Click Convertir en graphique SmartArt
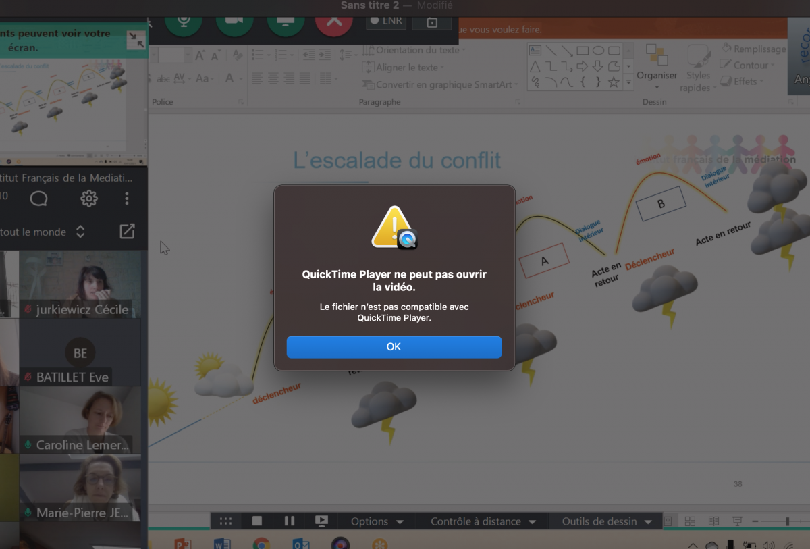Image resolution: width=810 pixels, height=549 pixels. coord(441,84)
